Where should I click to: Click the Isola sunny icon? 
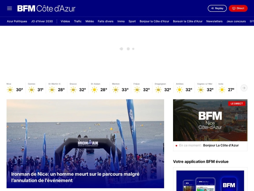click(x=222, y=90)
